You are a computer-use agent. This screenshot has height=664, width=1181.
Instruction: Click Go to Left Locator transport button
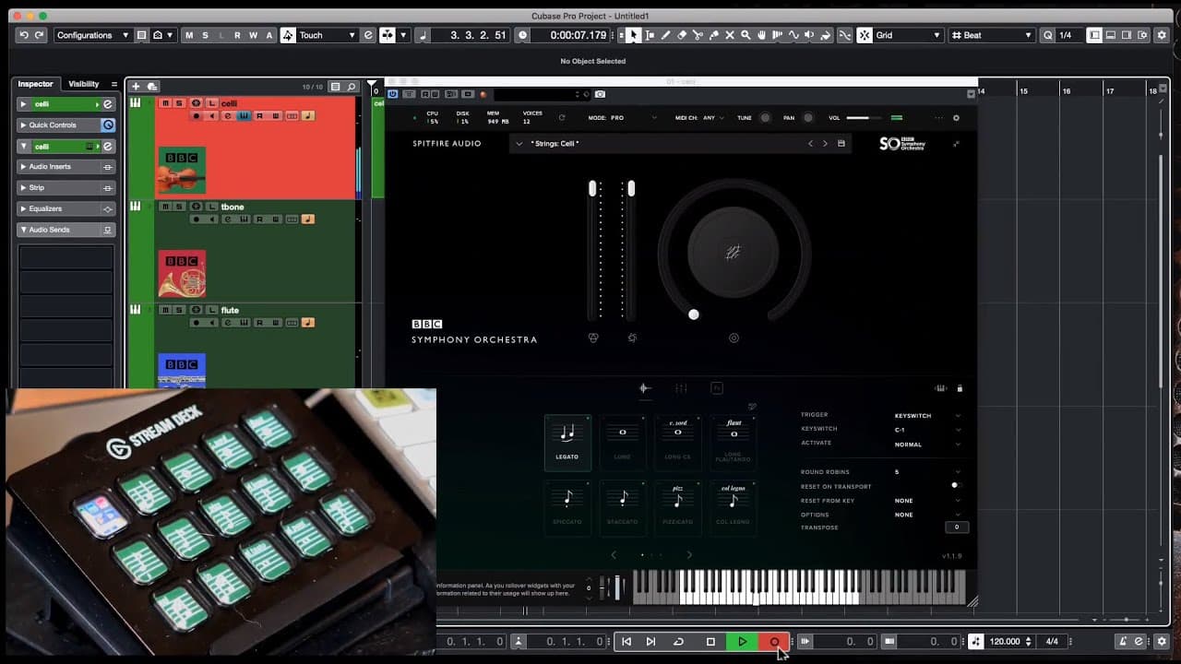tap(626, 642)
